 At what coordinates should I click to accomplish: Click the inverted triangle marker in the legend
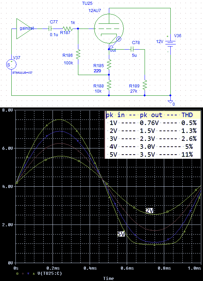pyautogui.click(x=28, y=274)
